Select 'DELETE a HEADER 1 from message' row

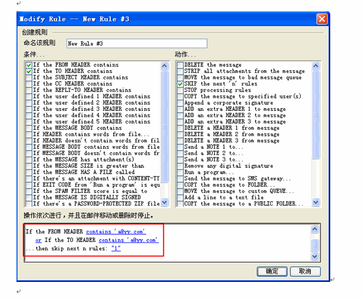click(x=232, y=128)
